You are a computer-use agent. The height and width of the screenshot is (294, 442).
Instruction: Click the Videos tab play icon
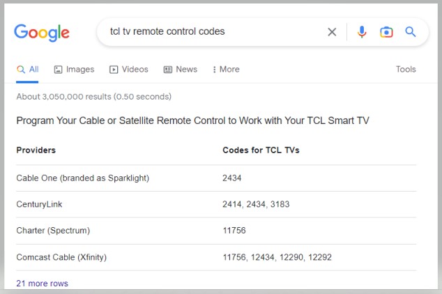pos(114,70)
